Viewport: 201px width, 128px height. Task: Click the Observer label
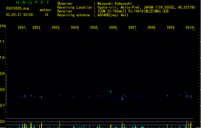click(65, 4)
